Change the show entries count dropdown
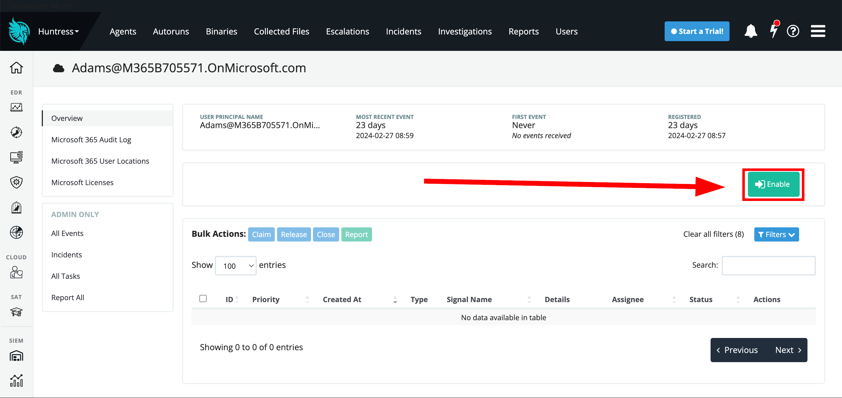This screenshot has width=842, height=398. tap(236, 265)
